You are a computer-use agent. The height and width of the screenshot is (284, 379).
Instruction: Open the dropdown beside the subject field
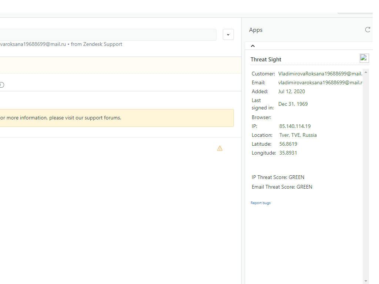pos(228,34)
